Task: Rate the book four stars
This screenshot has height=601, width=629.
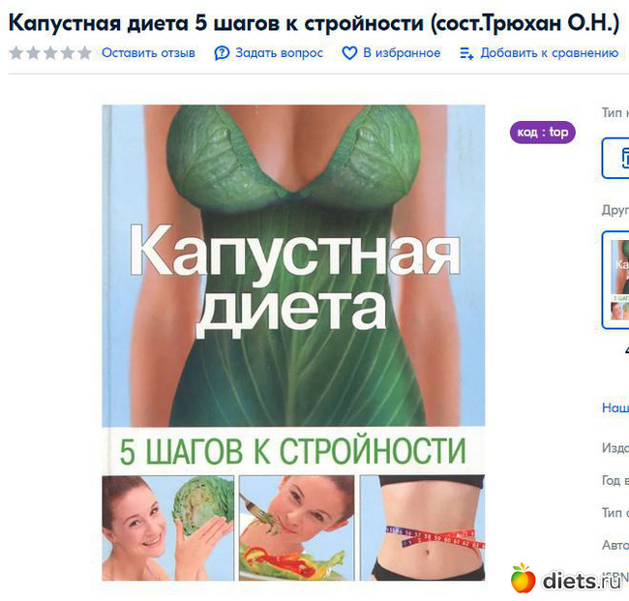Action: 68,52
